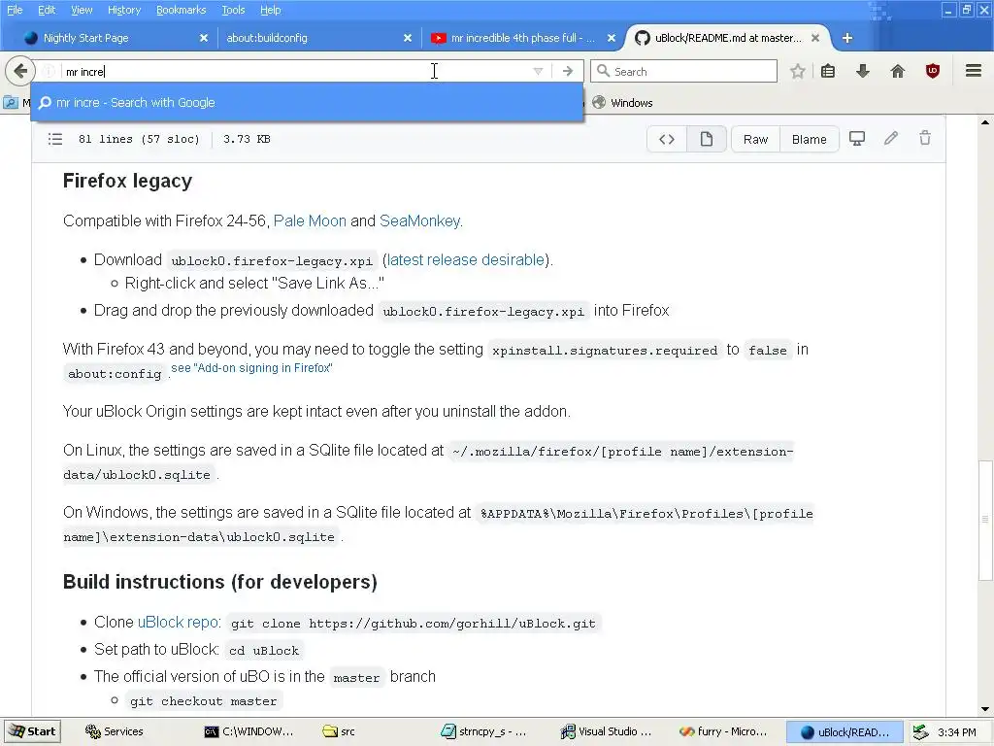The image size is (994, 746).
Task: Open the SeaMonkey link
Action: click(419, 220)
